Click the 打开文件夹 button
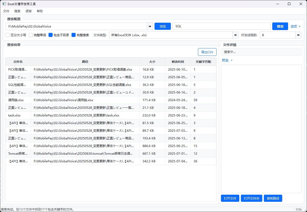The image size is (307, 212). pyautogui.click(x=252, y=198)
